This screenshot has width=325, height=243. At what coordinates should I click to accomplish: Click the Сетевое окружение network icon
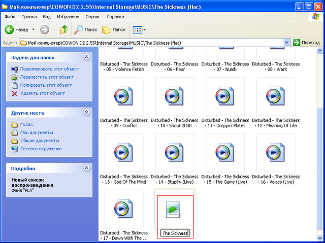click(14, 149)
